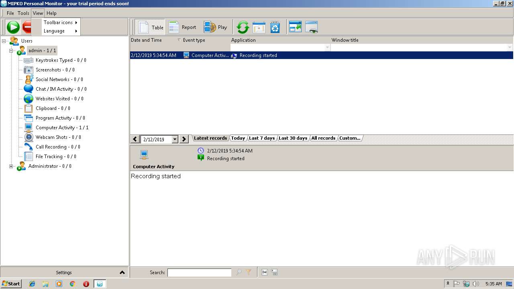Click the blue recycle clear-records icon
The width and height of the screenshot is (514, 289).
[275, 27]
